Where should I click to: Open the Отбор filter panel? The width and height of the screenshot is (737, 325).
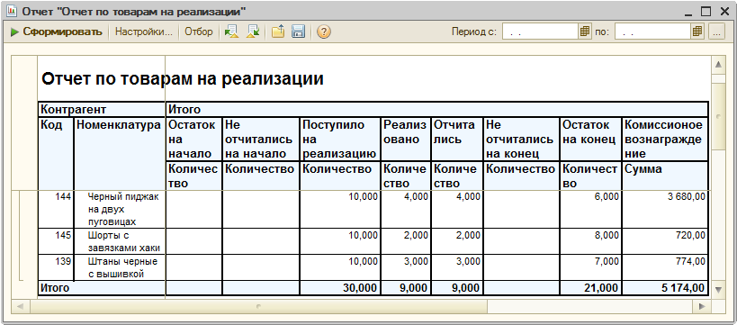[198, 32]
